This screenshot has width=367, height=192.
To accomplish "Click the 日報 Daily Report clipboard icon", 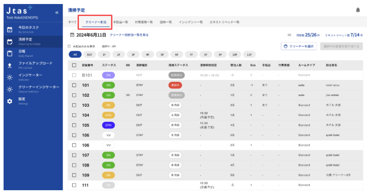I will (x=10, y=53).
